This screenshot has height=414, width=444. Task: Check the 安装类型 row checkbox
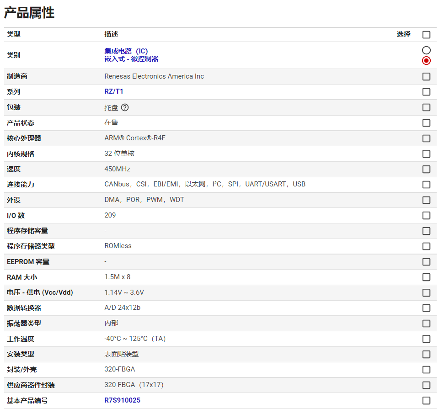tap(426, 354)
